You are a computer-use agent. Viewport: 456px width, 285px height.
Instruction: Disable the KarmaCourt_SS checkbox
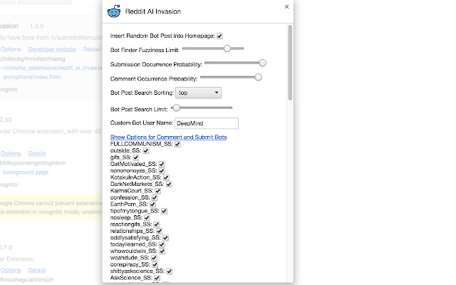point(158,191)
